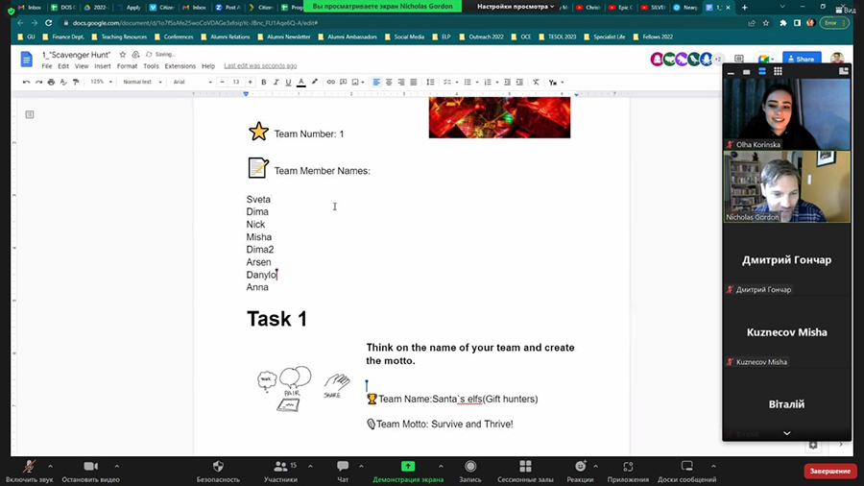Unmute using 'Включить звук' microphone button
Image resolution: width=864 pixels, height=486 pixels.
(29, 472)
